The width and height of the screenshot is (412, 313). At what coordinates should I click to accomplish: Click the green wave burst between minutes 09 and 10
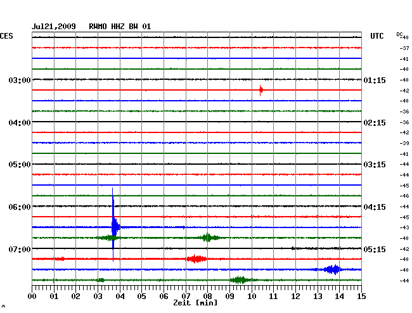click(240, 280)
